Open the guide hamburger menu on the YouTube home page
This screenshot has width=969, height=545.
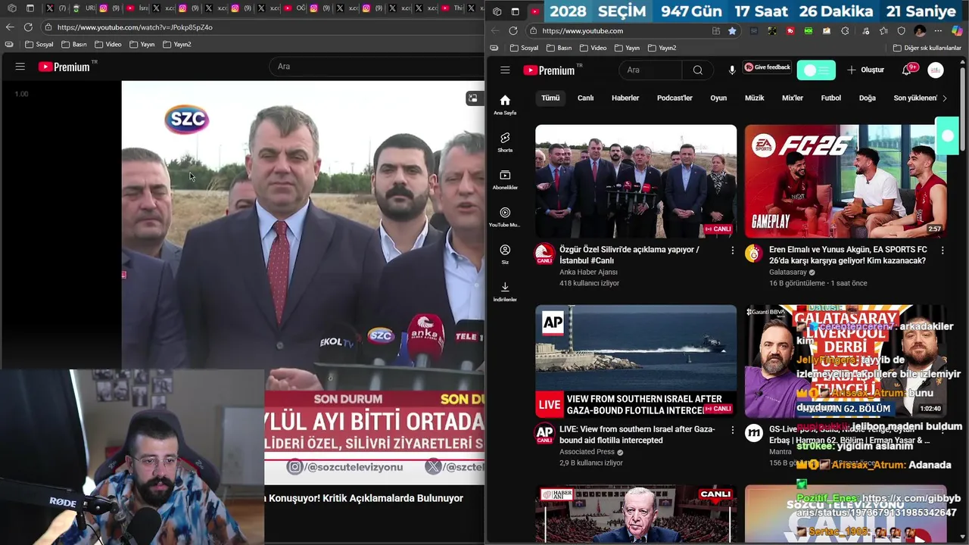tap(505, 70)
